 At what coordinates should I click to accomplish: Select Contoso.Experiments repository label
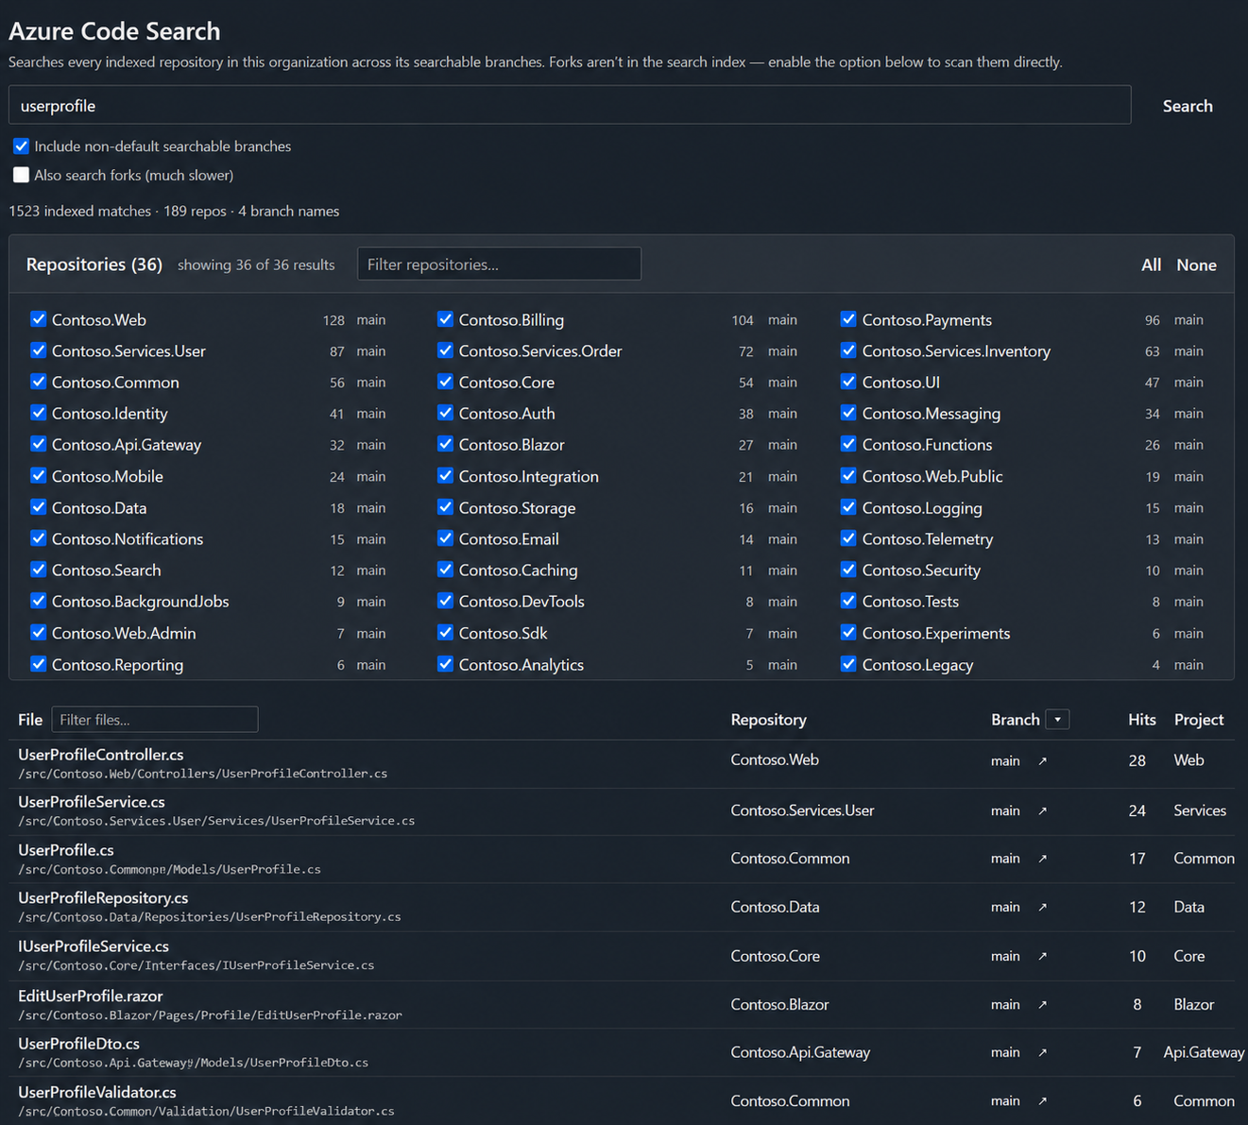(936, 634)
